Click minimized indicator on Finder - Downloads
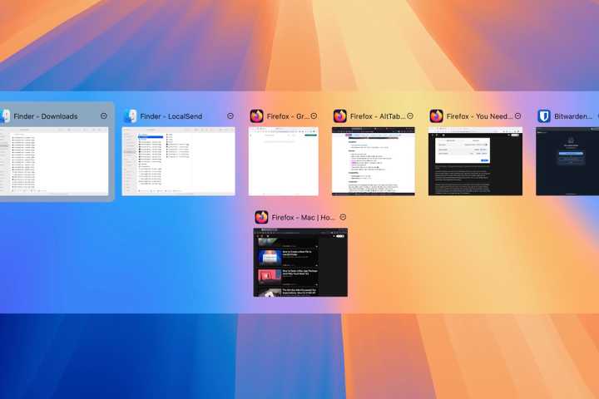The width and height of the screenshot is (599, 399). (104, 116)
